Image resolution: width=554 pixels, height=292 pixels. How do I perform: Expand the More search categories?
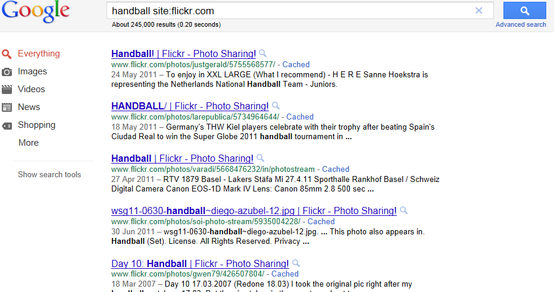29,143
